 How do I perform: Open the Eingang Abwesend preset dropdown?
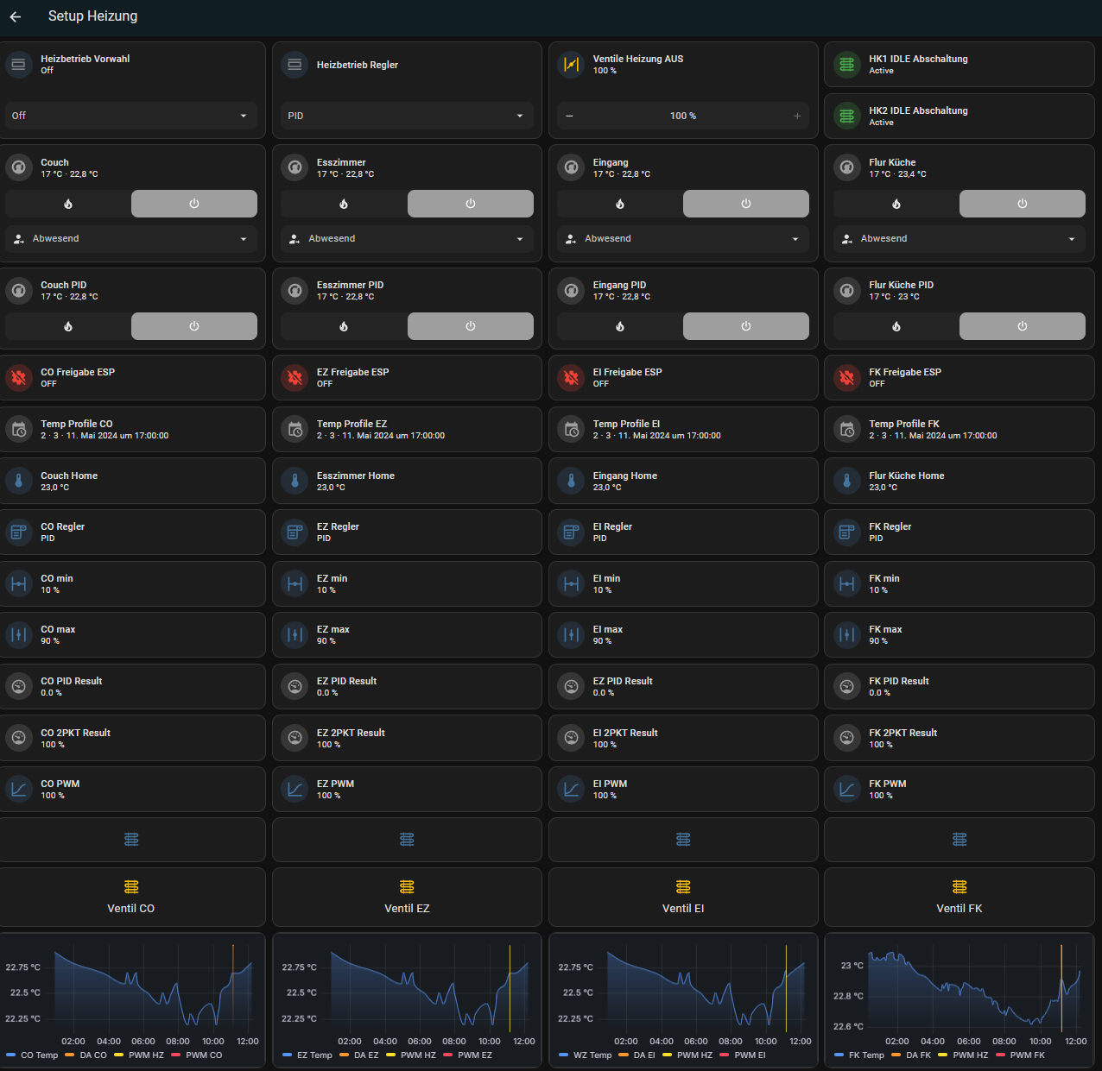tap(683, 239)
